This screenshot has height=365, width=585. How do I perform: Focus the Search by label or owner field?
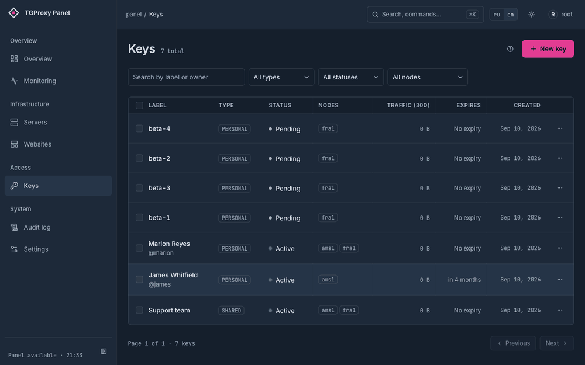point(186,77)
